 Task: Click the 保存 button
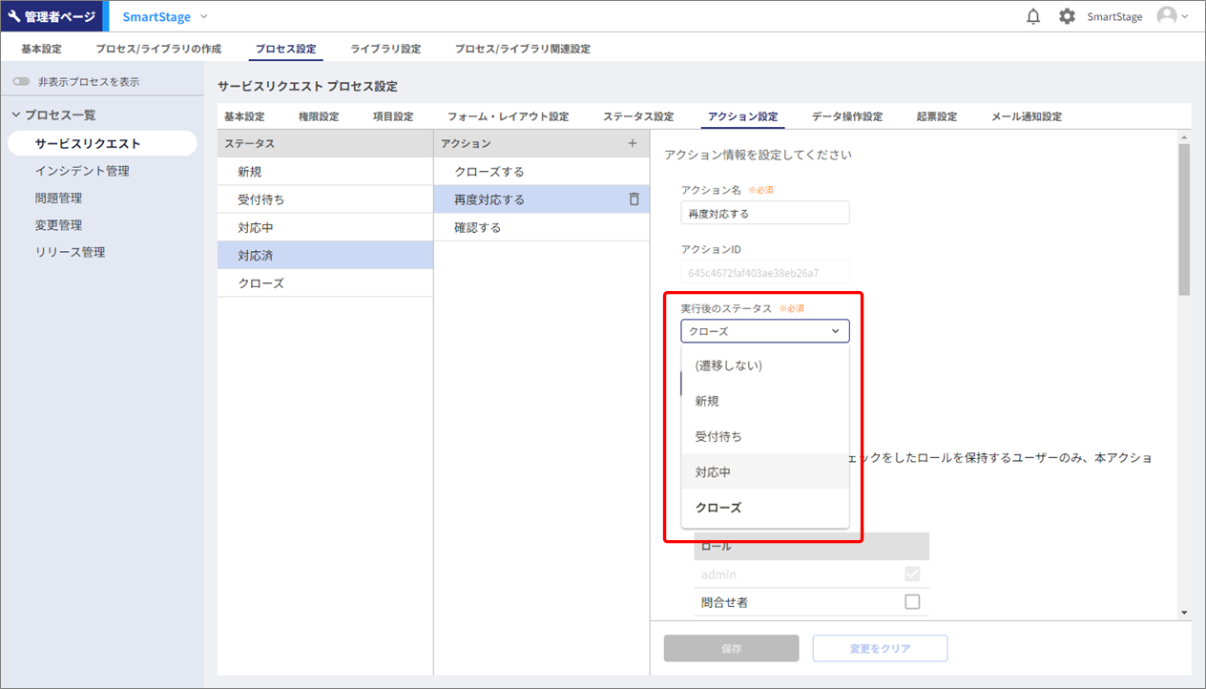pyautogui.click(x=731, y=649)
